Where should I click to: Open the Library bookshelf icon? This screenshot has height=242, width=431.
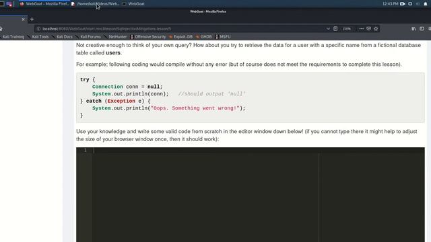click(413, 28)
